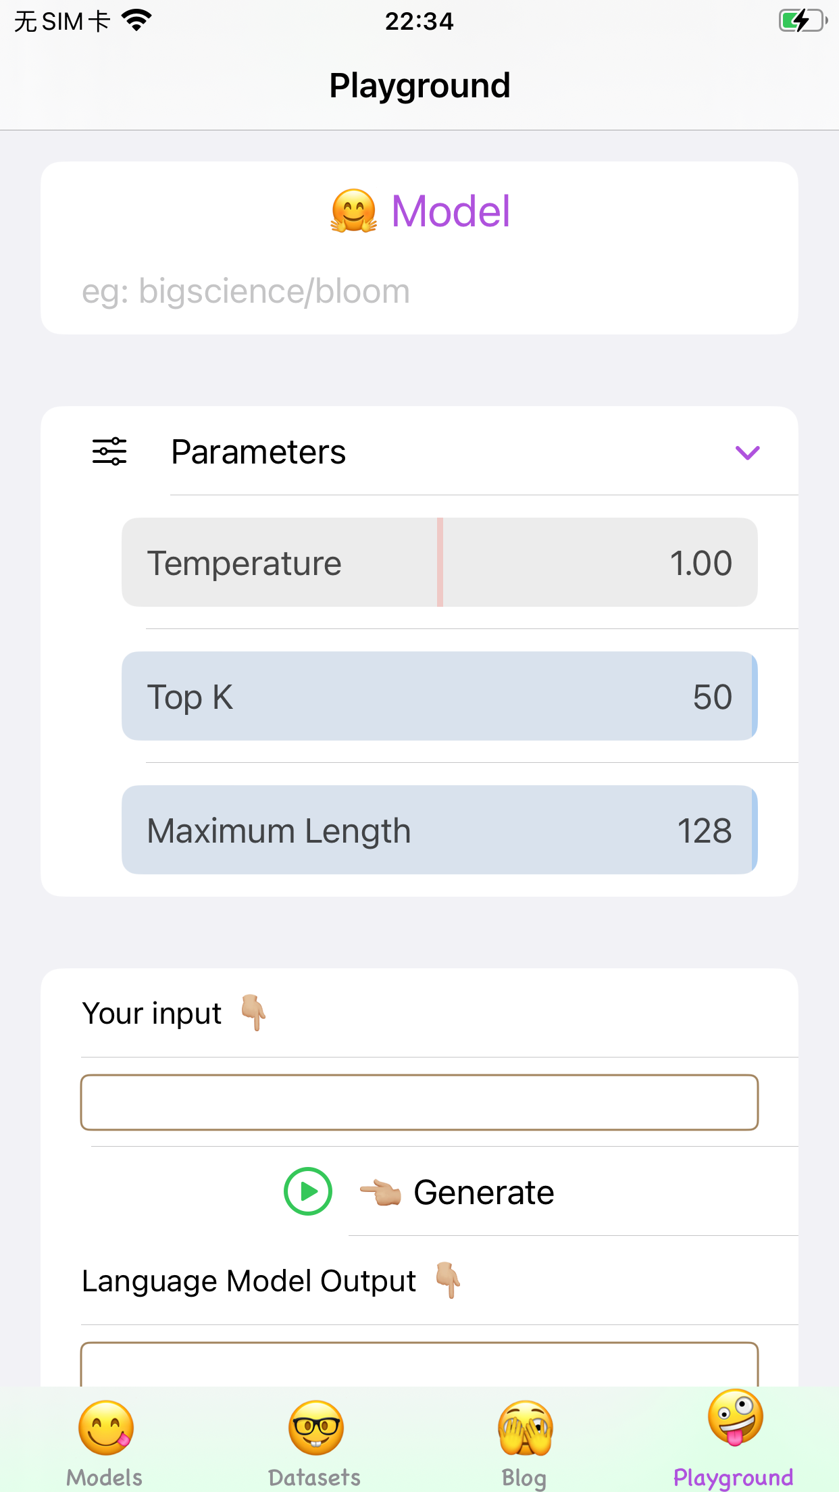Viewport: 839px width, 1492px height.
Task: Tap the sliders icon next to Parameters
Action: point(109,451)
